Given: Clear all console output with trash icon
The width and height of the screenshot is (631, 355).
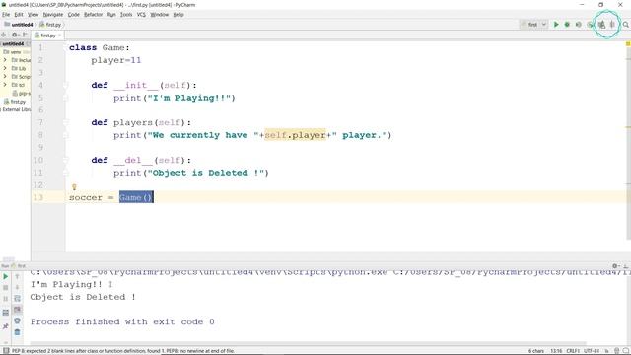Looking at the screenshot, I should 17,332.
